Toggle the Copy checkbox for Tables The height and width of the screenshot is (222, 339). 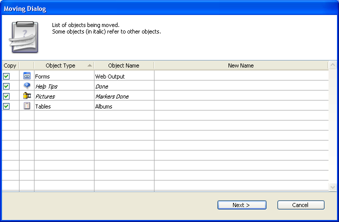6,106
